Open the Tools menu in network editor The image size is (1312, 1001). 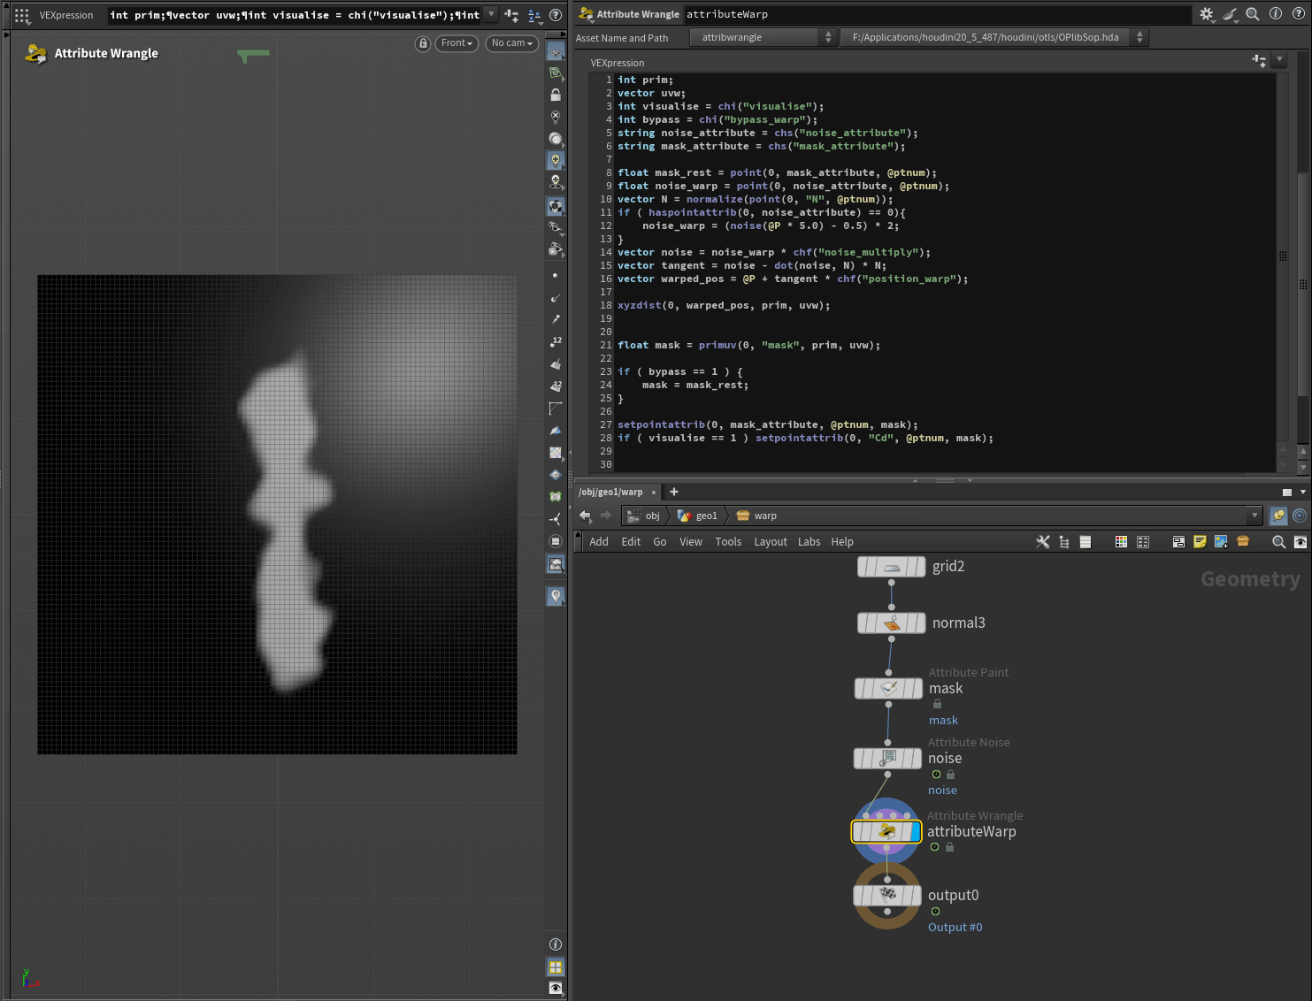pyautogui.click(x=728, y=542)
